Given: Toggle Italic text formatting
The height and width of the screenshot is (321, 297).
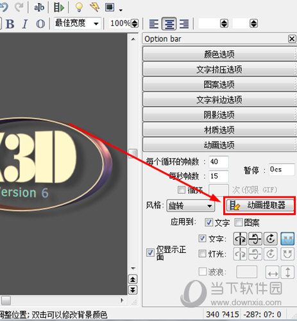Looking at the screenshot, I should 25,24.
